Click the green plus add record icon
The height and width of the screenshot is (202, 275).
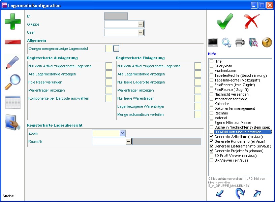tap(12, 21)
